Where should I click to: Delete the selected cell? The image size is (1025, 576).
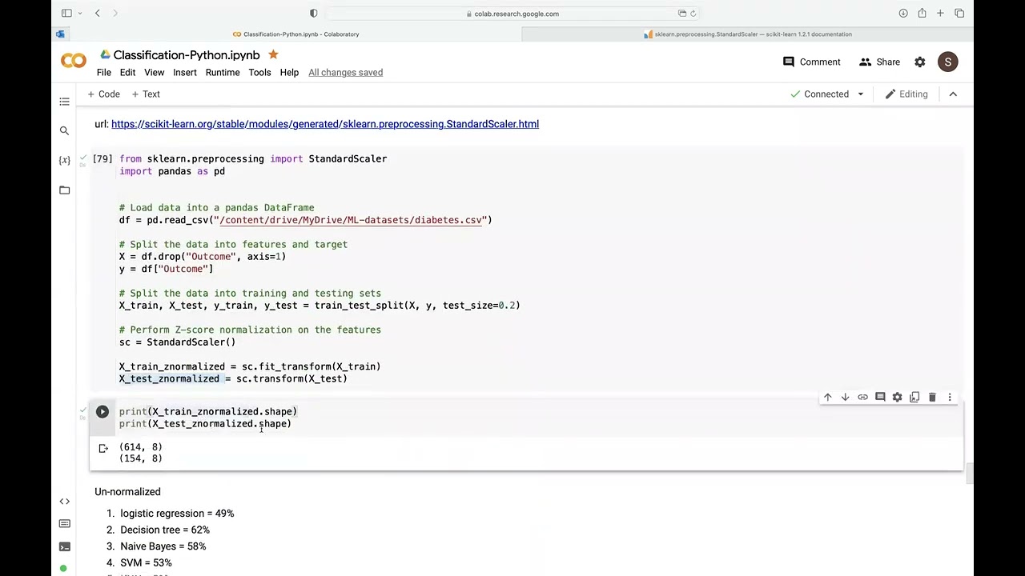click(932, 398)
